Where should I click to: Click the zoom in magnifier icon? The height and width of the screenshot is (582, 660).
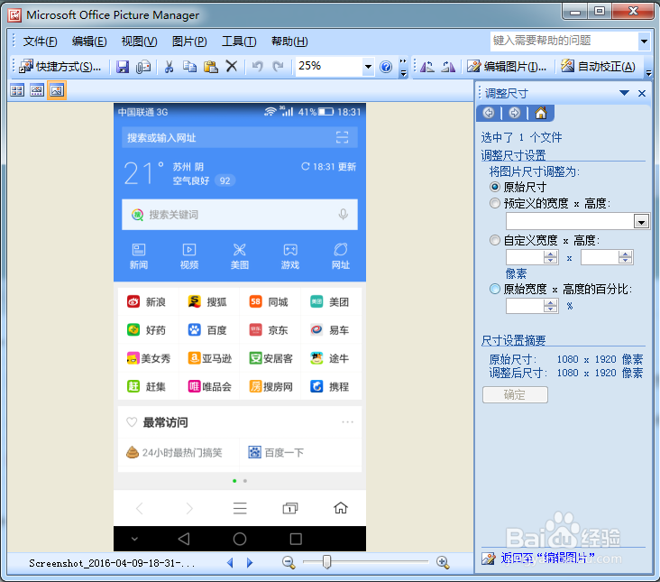[x=443, y=563]
